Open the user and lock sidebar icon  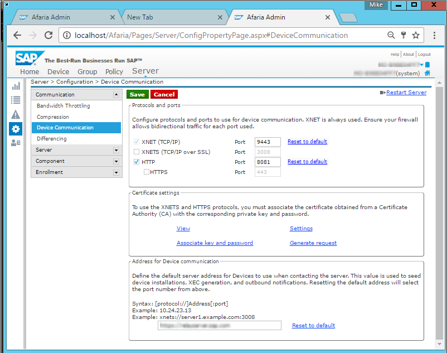pyautogui.click(x=16, y=143)
